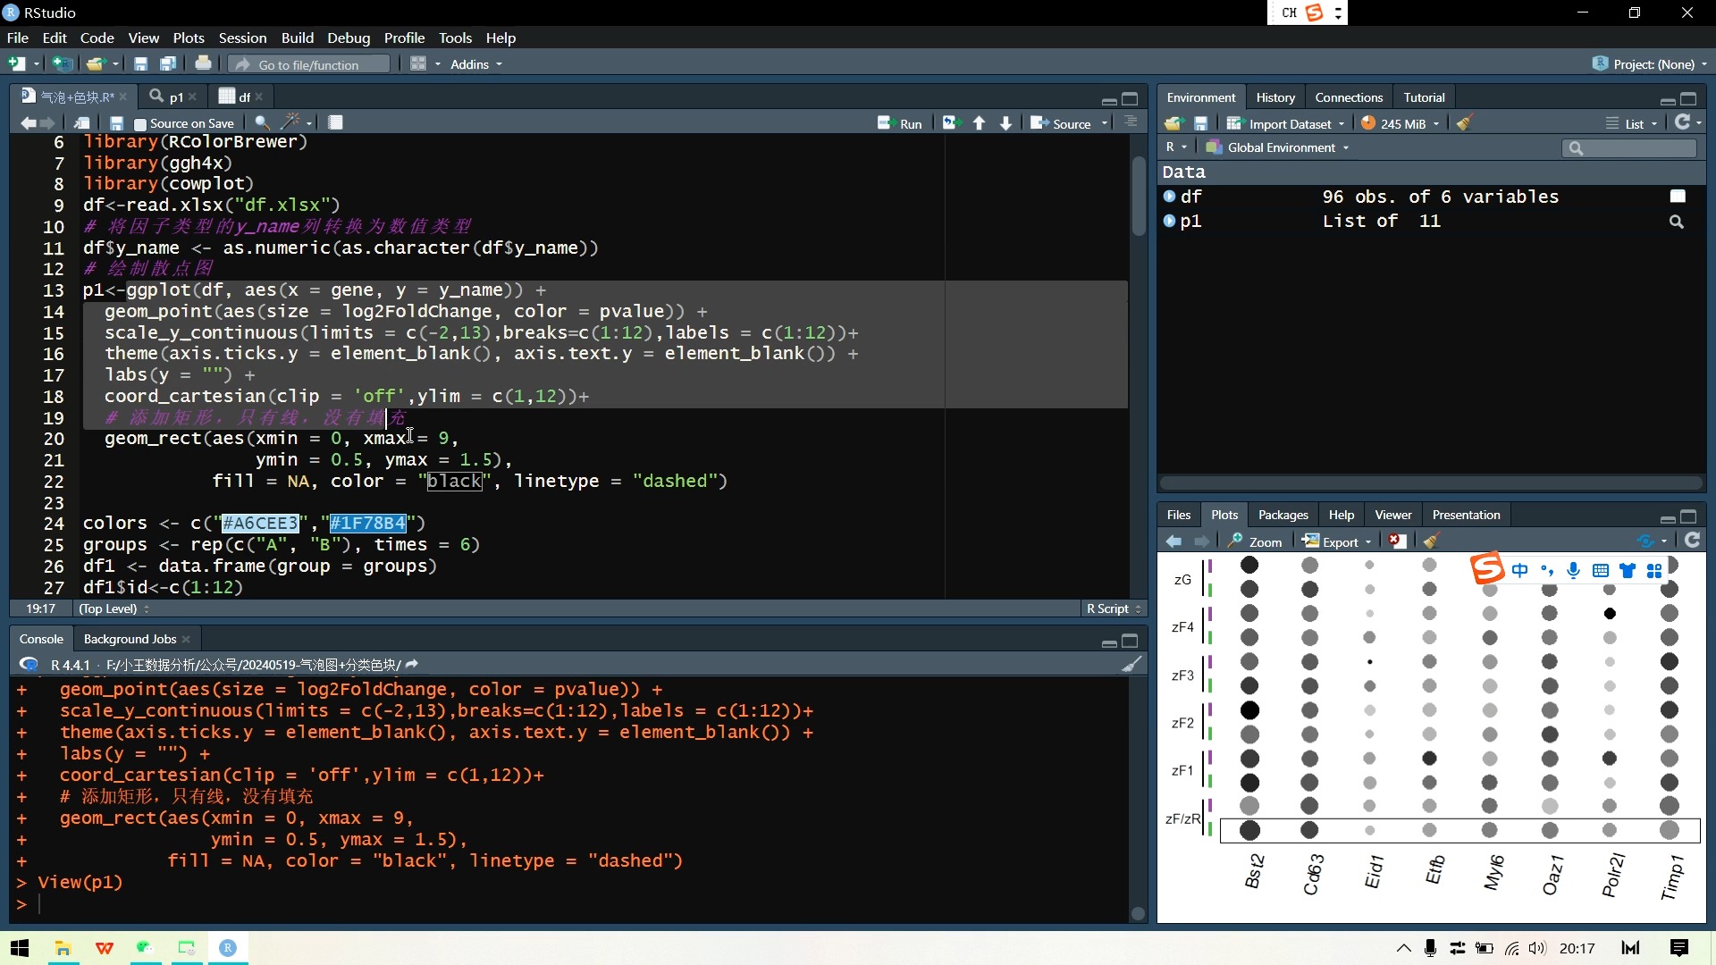This screenshot has height=965, width=1716.
Task: Expand the p1 list object entry
Action: [x=1169, y=221]
